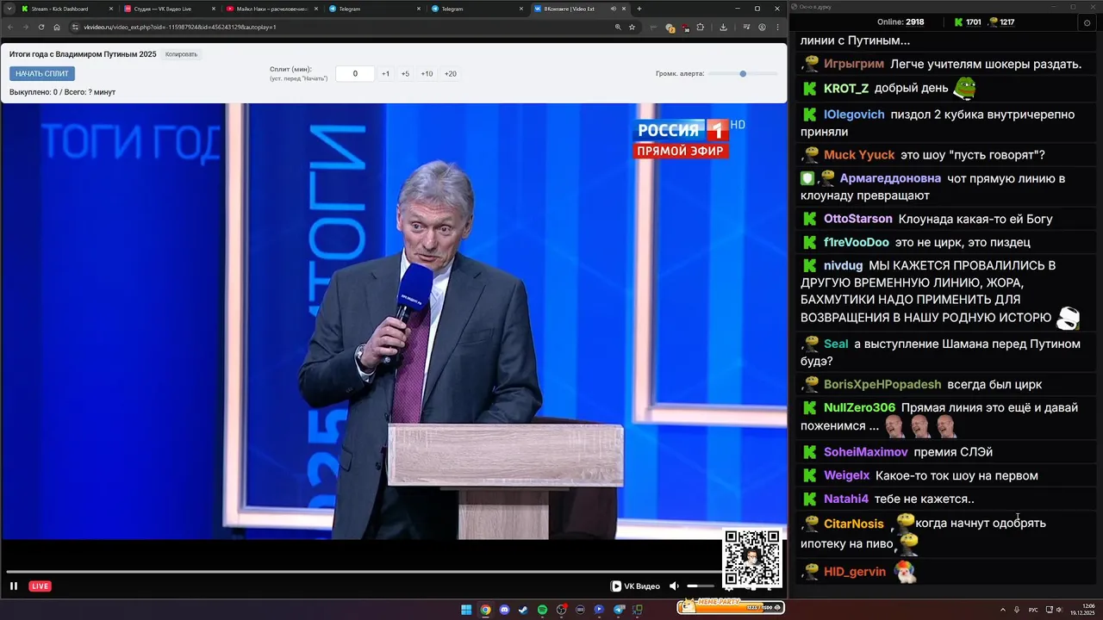Adjust the player volume slider

pyautogui.click(x=700, y=586)
